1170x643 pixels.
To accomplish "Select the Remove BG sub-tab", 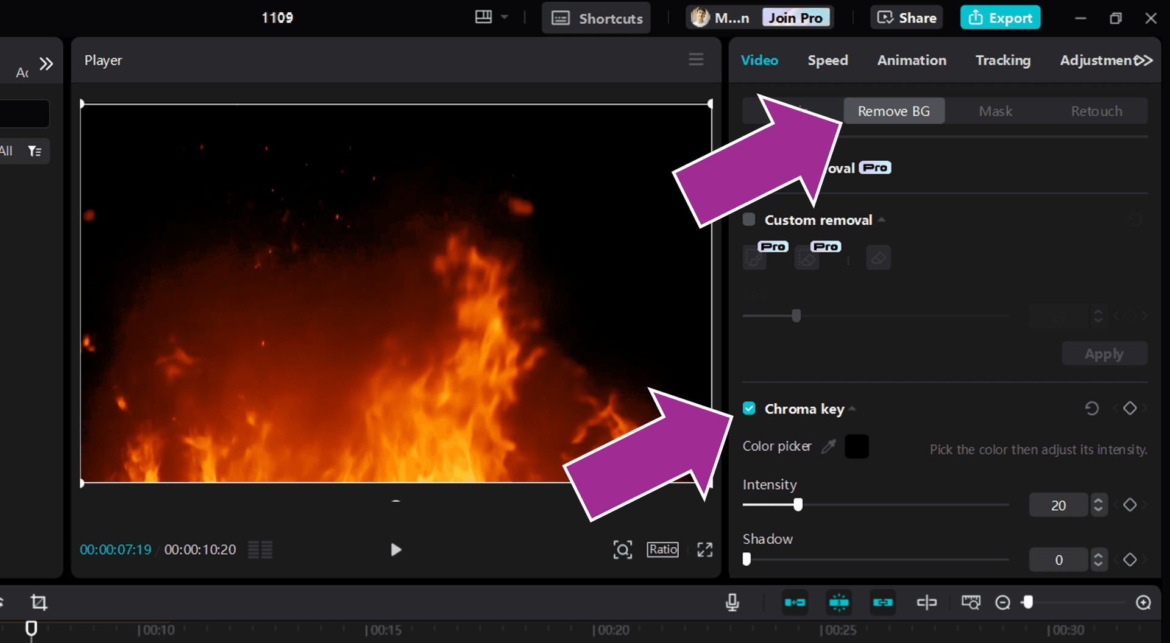I will pyautogui.click(x=894, y=111).
